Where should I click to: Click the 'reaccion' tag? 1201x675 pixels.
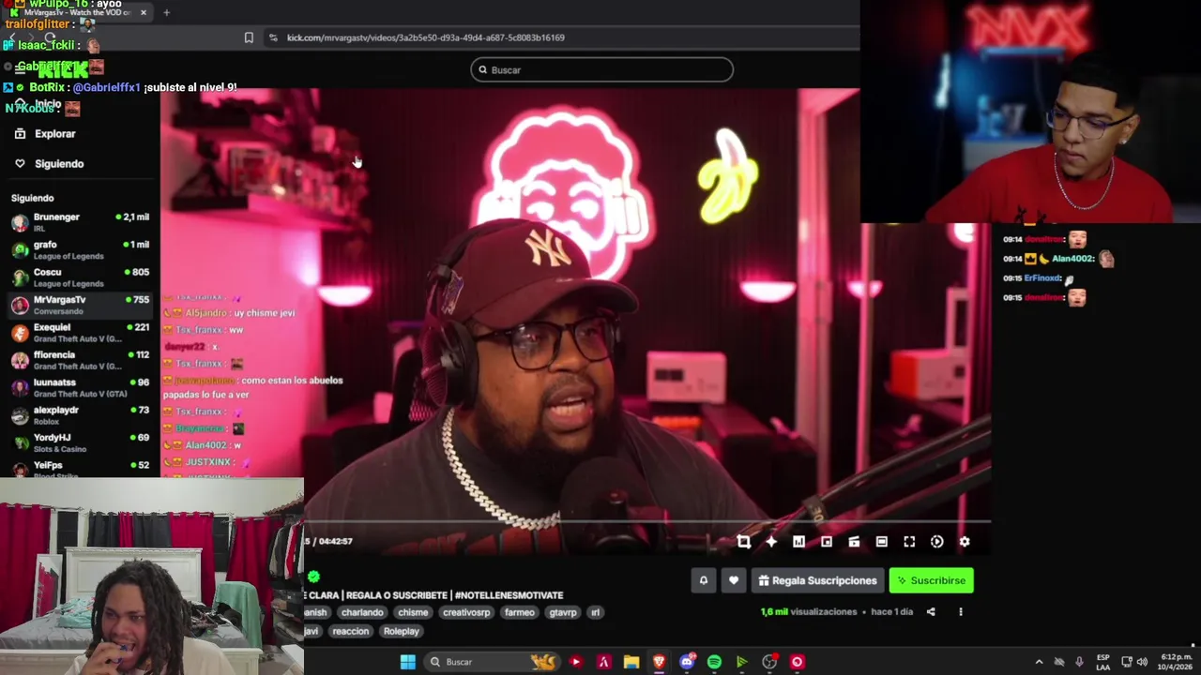click(x=350, y=631)
